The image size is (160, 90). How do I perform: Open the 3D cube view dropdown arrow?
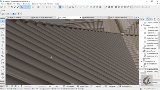(x=103, y=7)
